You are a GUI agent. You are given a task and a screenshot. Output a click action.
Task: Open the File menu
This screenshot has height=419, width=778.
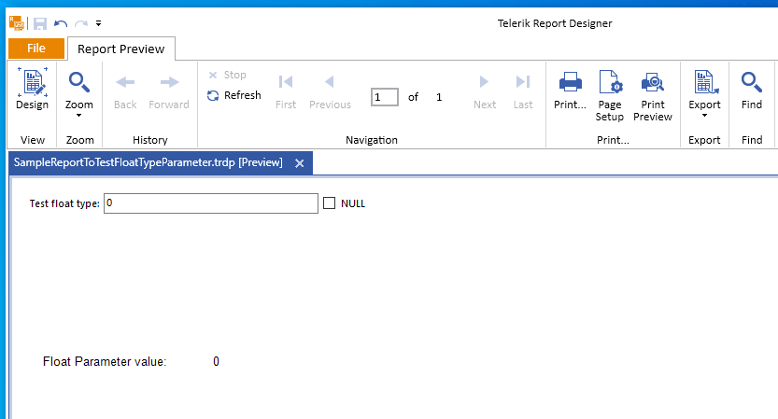coord(36,49)
